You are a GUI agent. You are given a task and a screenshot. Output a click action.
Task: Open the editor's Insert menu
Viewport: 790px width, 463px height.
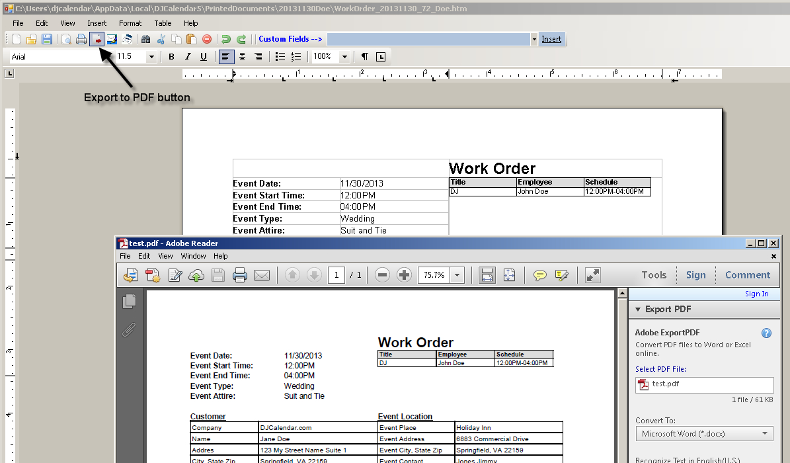click(97, 23)
